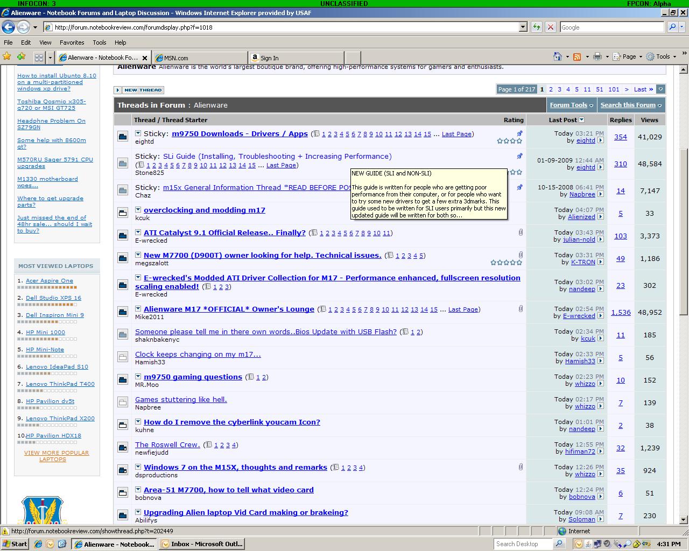Switch to the Sign In tab

click(x=297, y=58)
